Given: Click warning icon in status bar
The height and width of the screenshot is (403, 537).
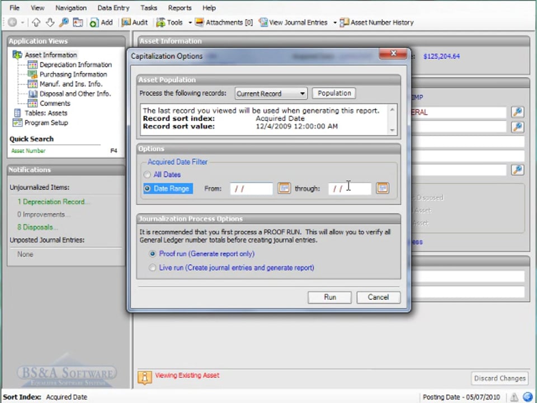Looking at the screenshot, I should (x=514, y=397).
